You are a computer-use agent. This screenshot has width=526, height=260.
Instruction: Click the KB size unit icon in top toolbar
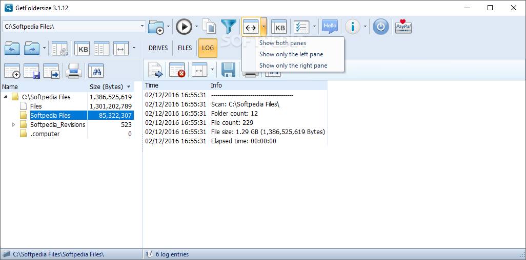[x=280, y=27]
